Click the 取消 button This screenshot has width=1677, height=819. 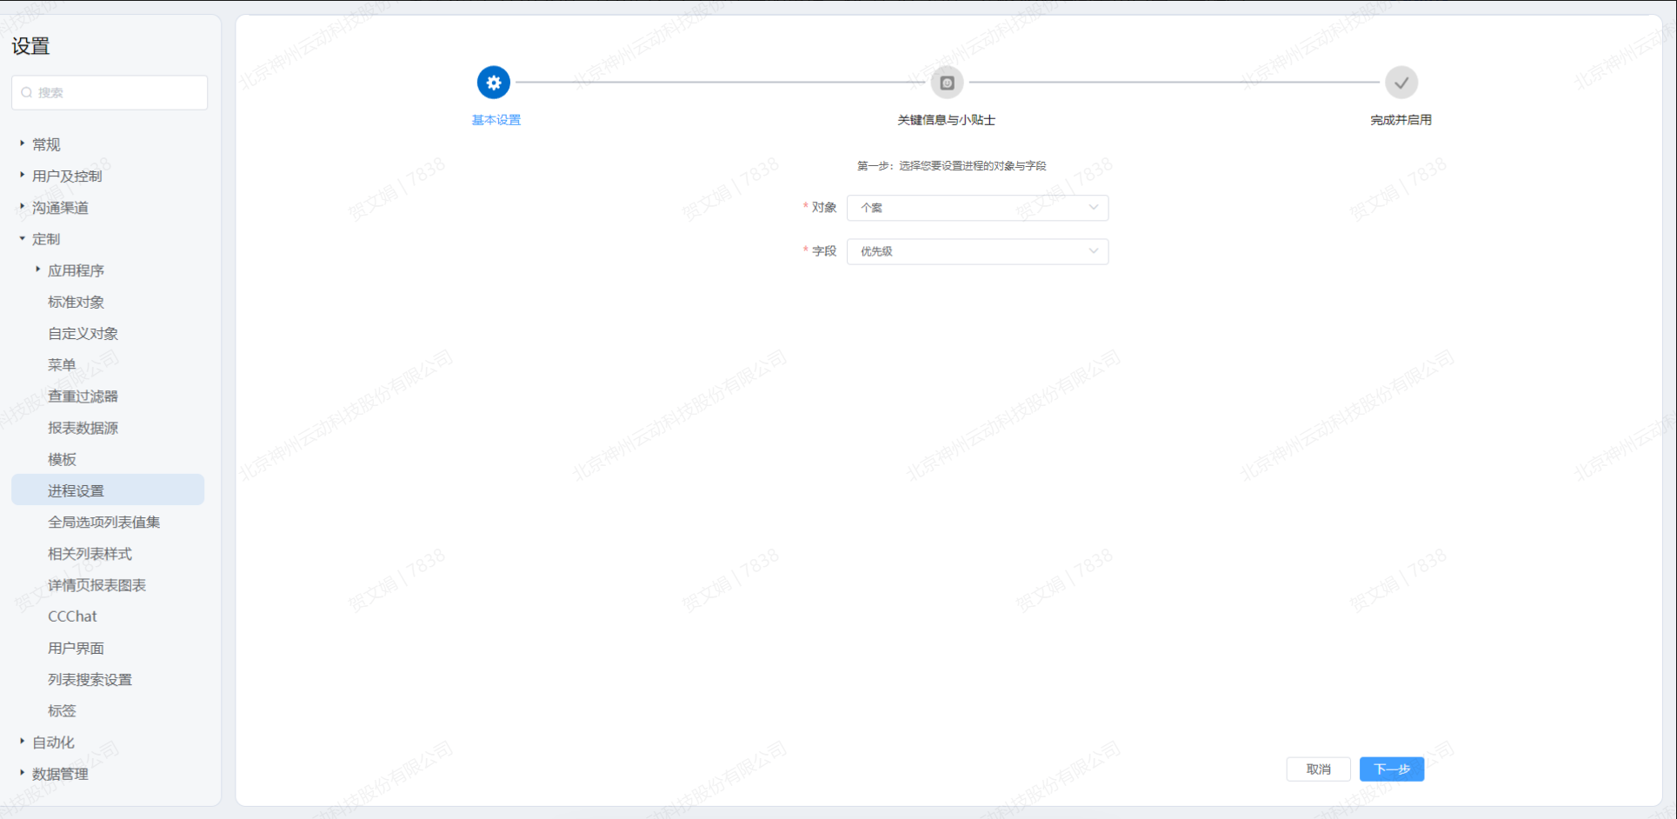click(x=1318, y=769)
